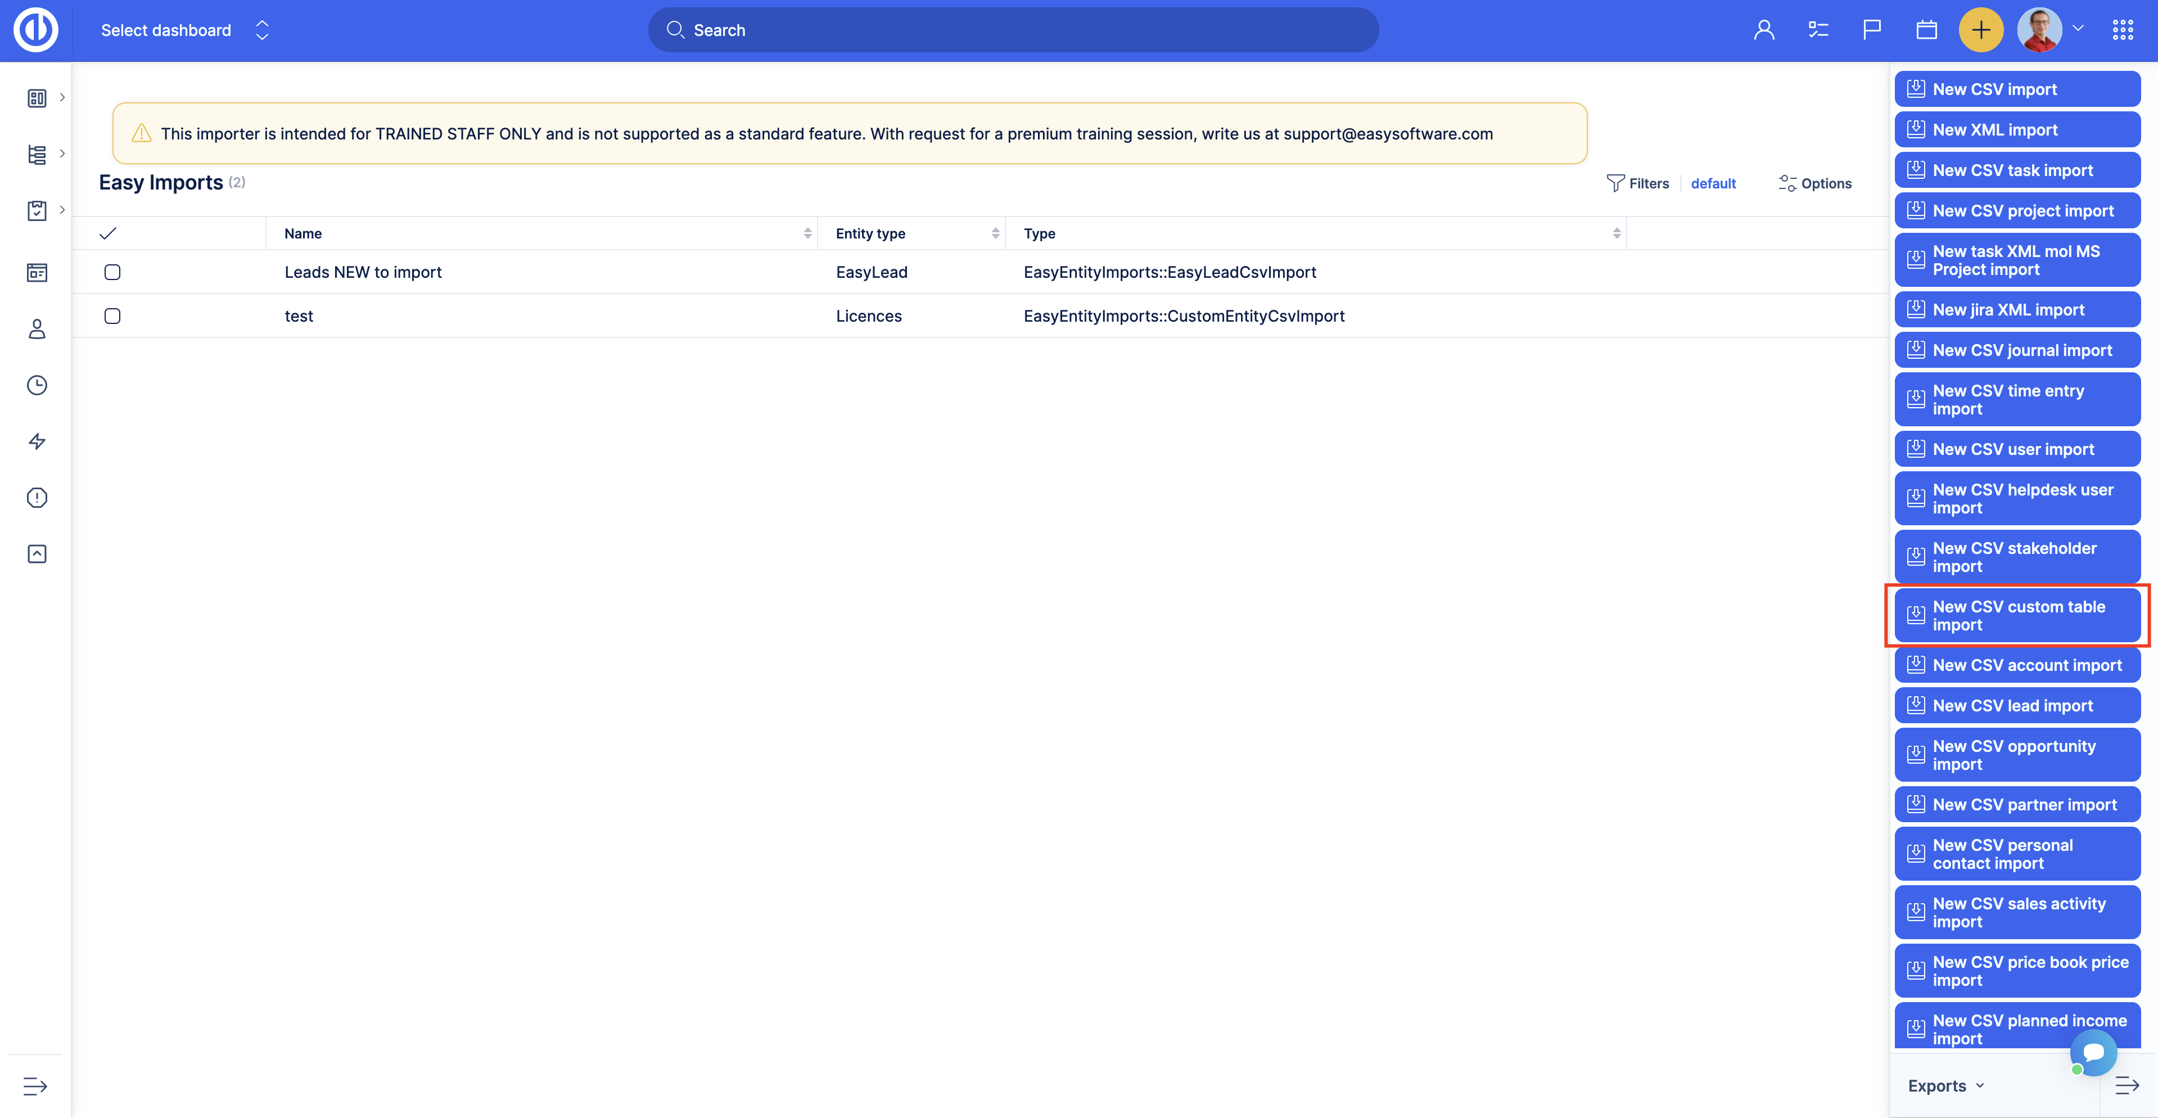Toggle select-all checkmark in table header
2158x1118 pixels.
click(x=108, y=234)
